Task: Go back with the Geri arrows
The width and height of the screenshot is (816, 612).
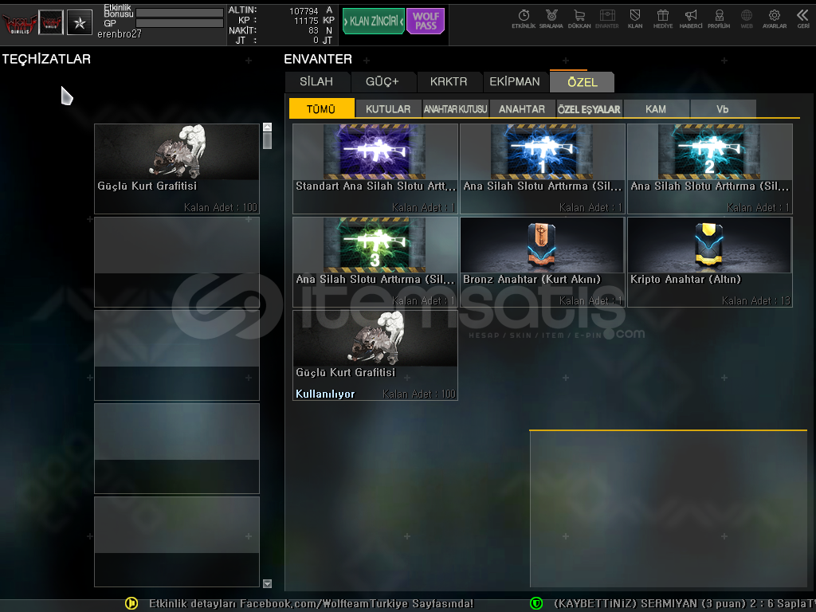Action: pyautogui.click(x=802, y=18)
